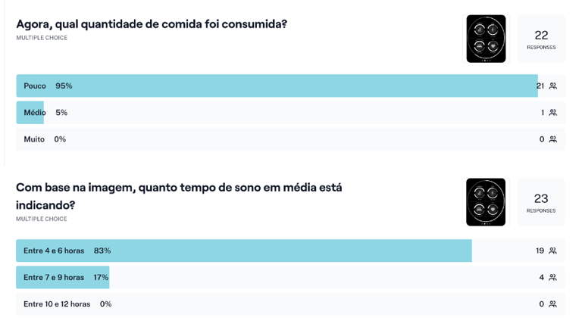This screenshot has height=330, width=582.
Task: Click the 23 responses counter box
Action: (x=541, y=202)
